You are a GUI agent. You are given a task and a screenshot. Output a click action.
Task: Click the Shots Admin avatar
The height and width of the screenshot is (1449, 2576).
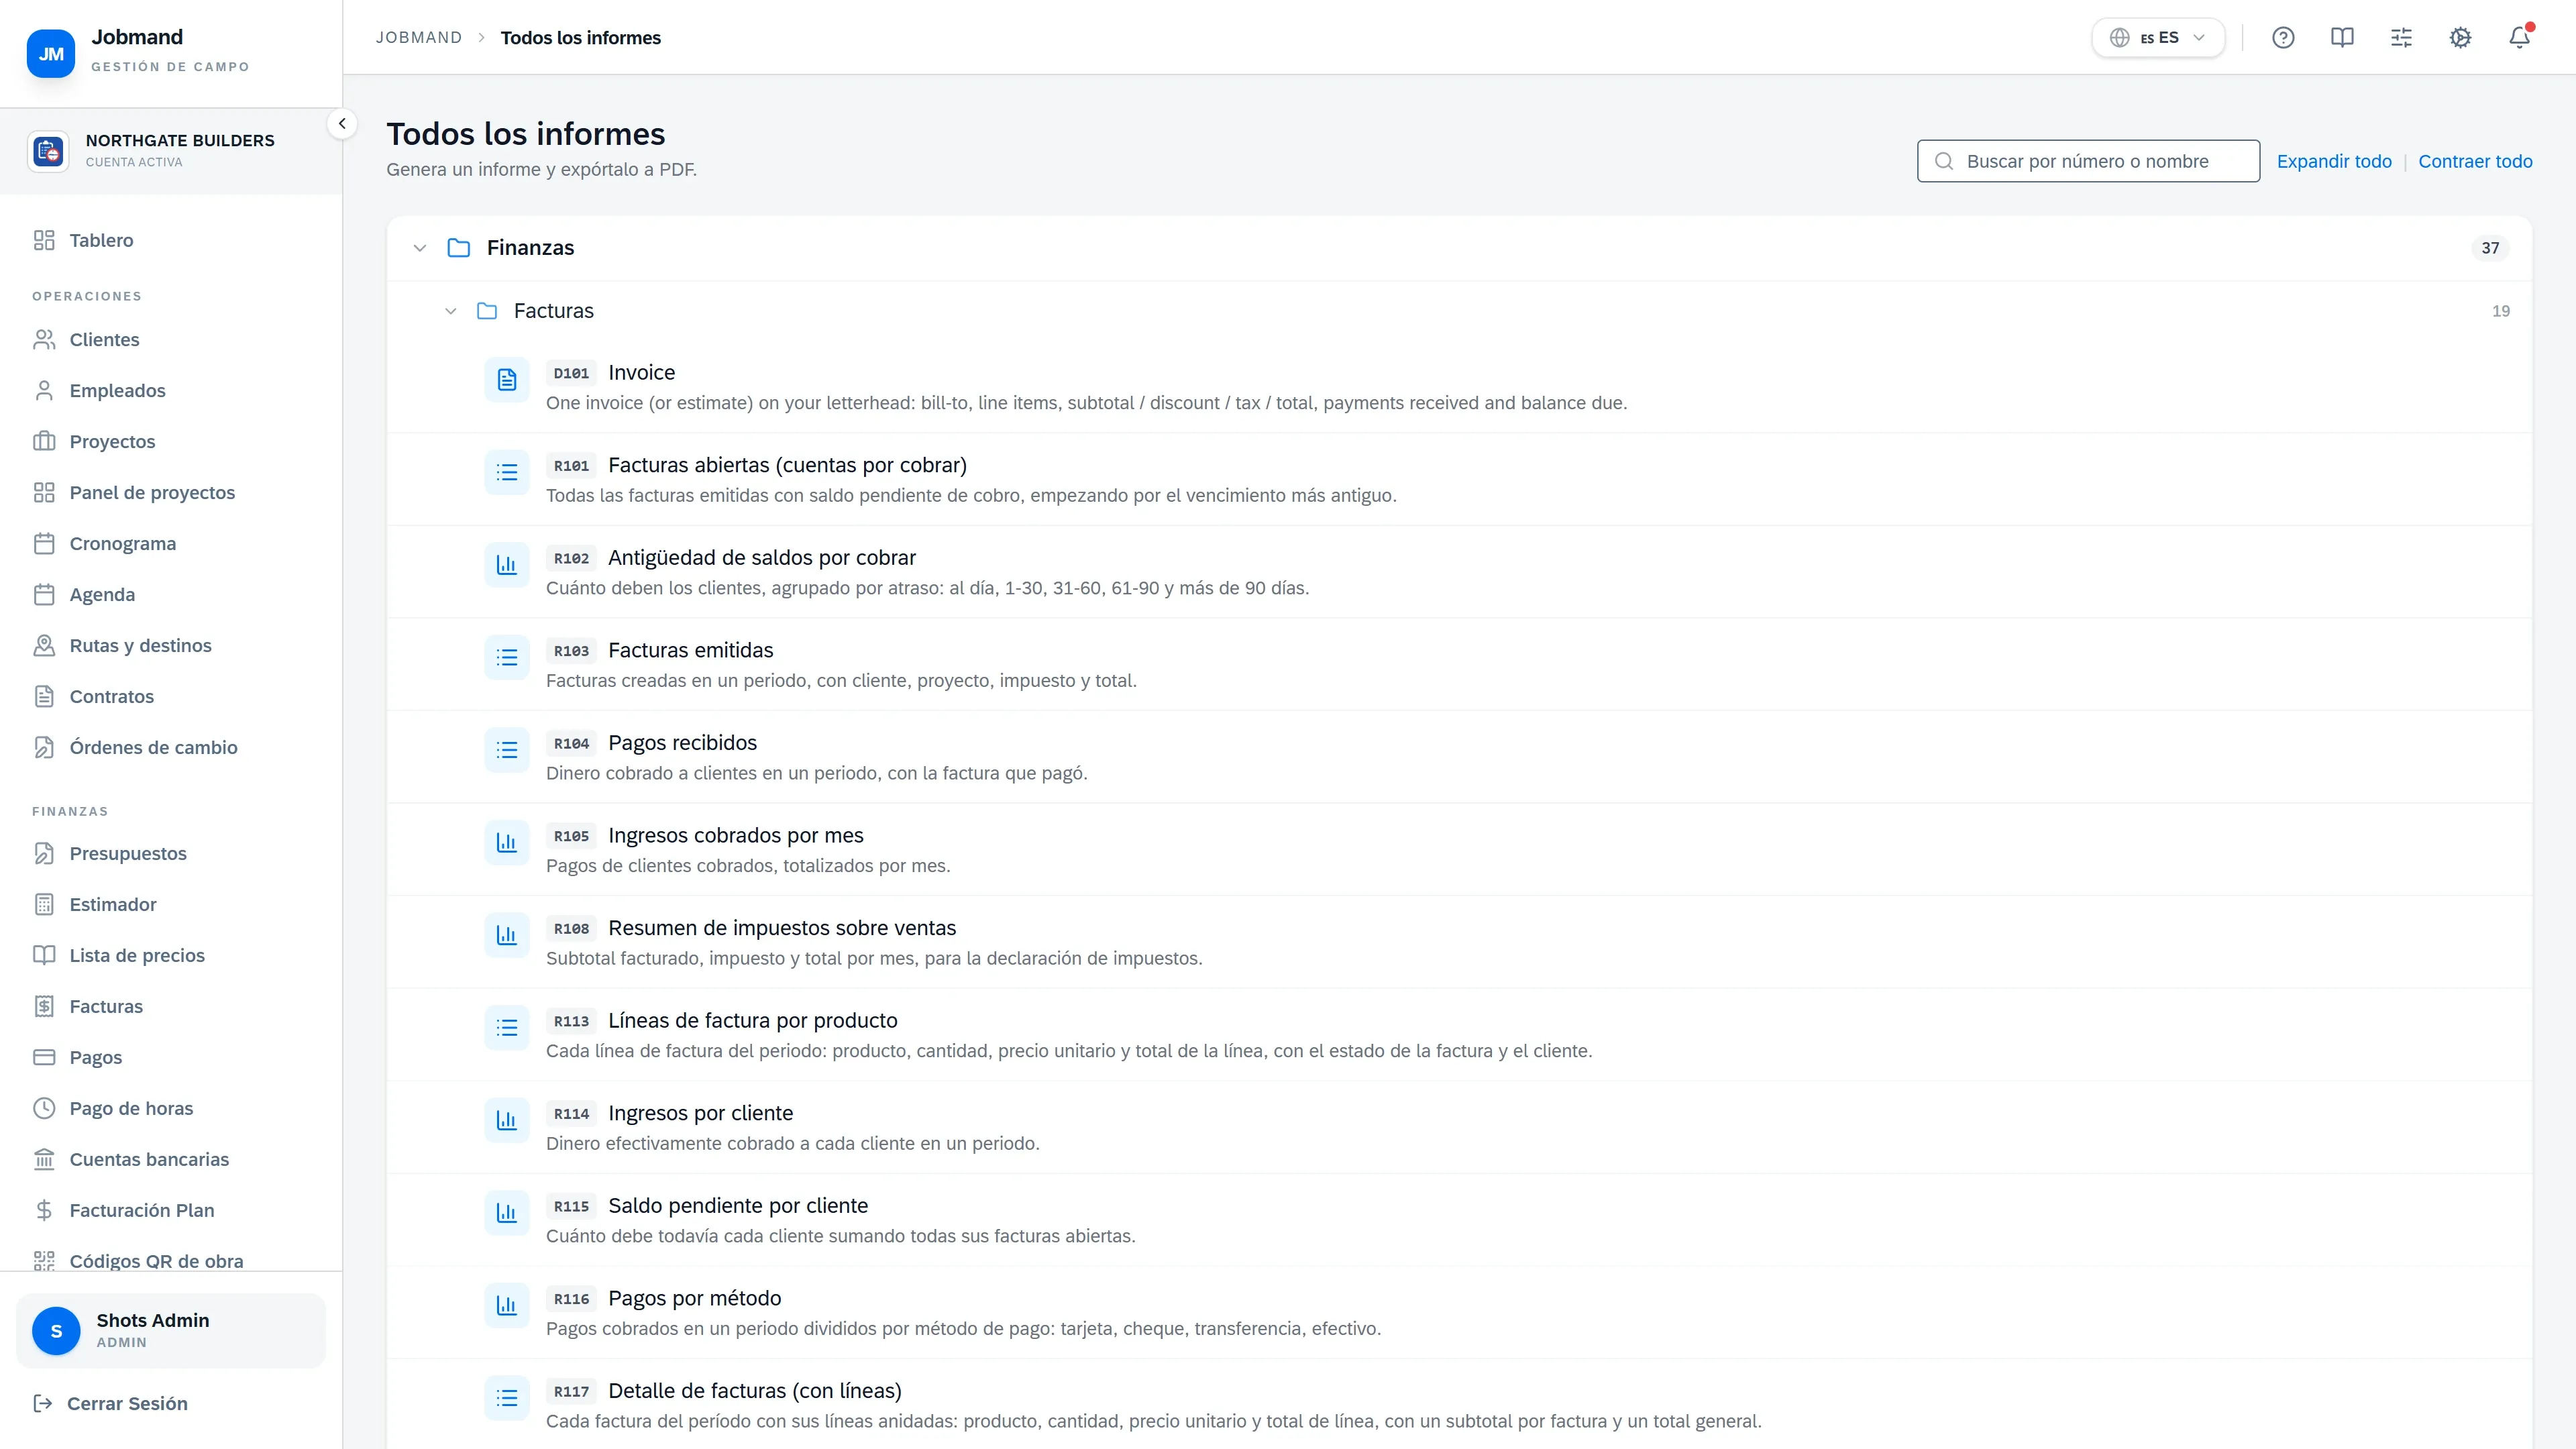point(56,1331)
